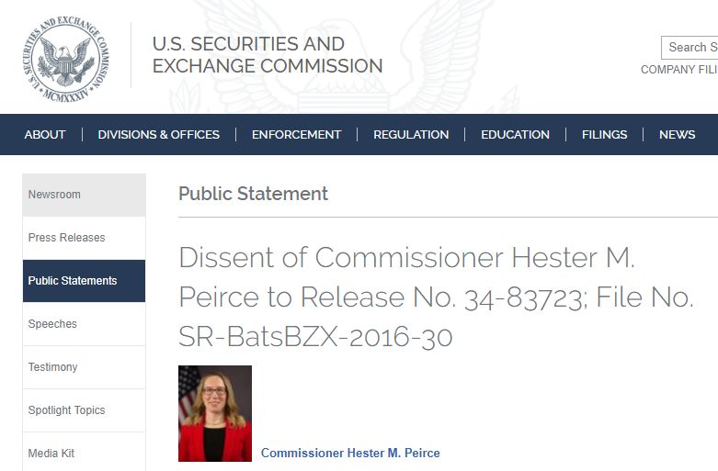Focus the Search input field
Image resolution: width=718 pixels, height=471 pixels.
(x=690, y=48)
